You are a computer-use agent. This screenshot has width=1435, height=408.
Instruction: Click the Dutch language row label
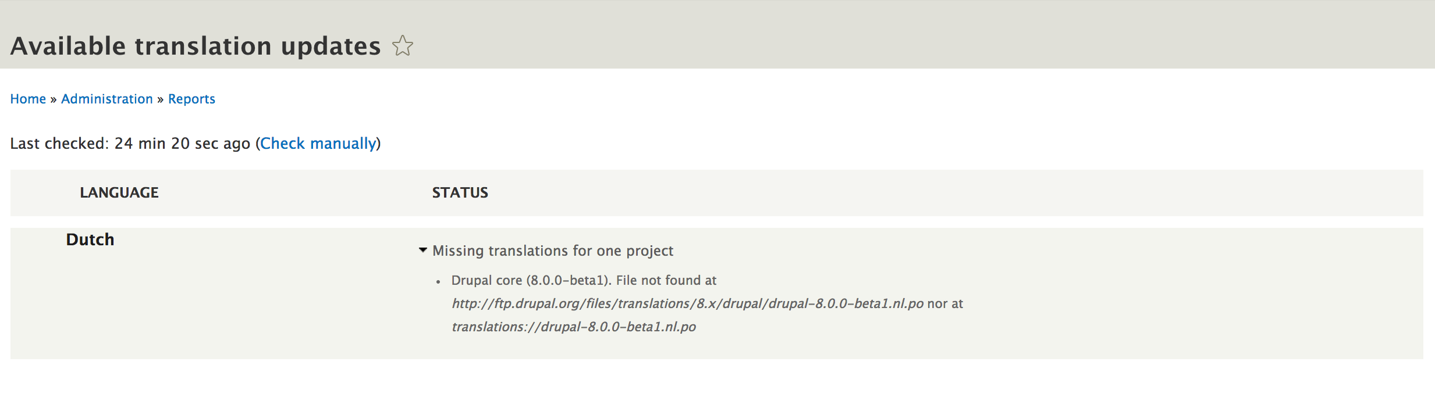tap(90, 239)
